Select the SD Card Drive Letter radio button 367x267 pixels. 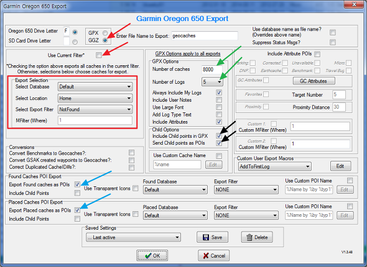[75, 42]
